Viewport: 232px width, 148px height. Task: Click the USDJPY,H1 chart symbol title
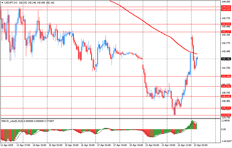[10, 3]
